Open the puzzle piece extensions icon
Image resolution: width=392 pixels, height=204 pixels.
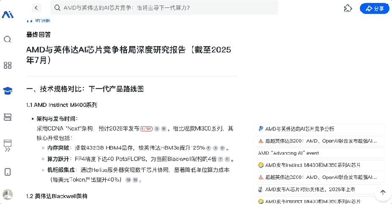348,8
